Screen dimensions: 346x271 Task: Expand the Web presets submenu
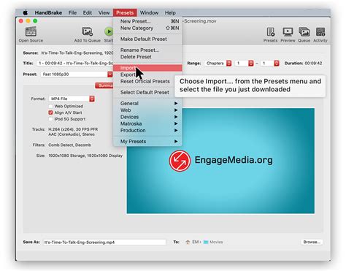(x=147, y=110)
